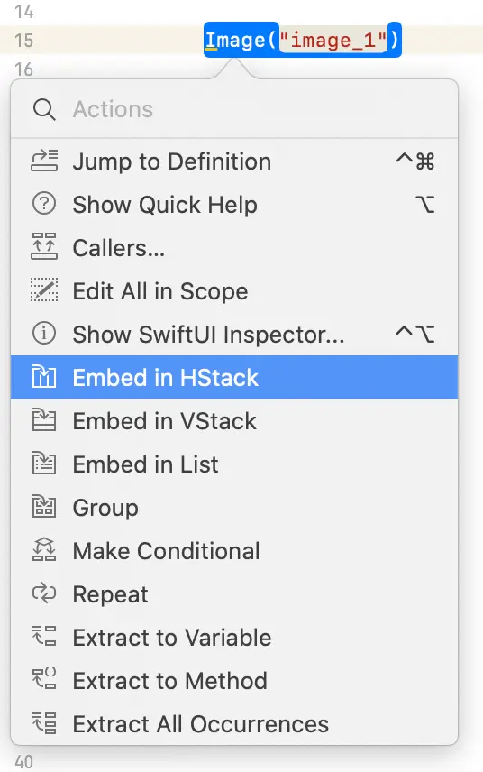Click the Repeat arrows icon

(x=44, y=593)
